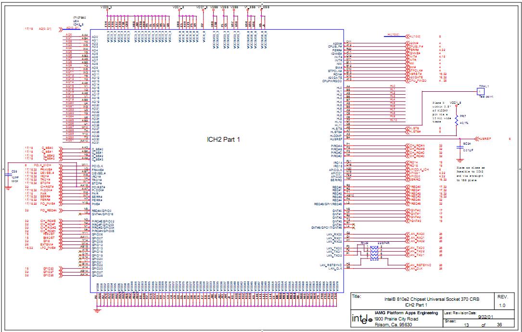Click the C39 capacitor symbol
The height and width of the screenshot is (332, 522).
8,175
